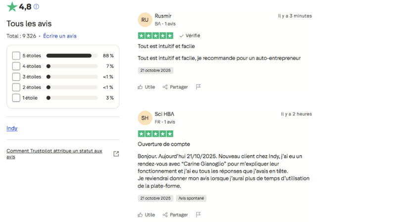
Task: Click Rusmir's RU avatar thumbnail
Action: 145,20
